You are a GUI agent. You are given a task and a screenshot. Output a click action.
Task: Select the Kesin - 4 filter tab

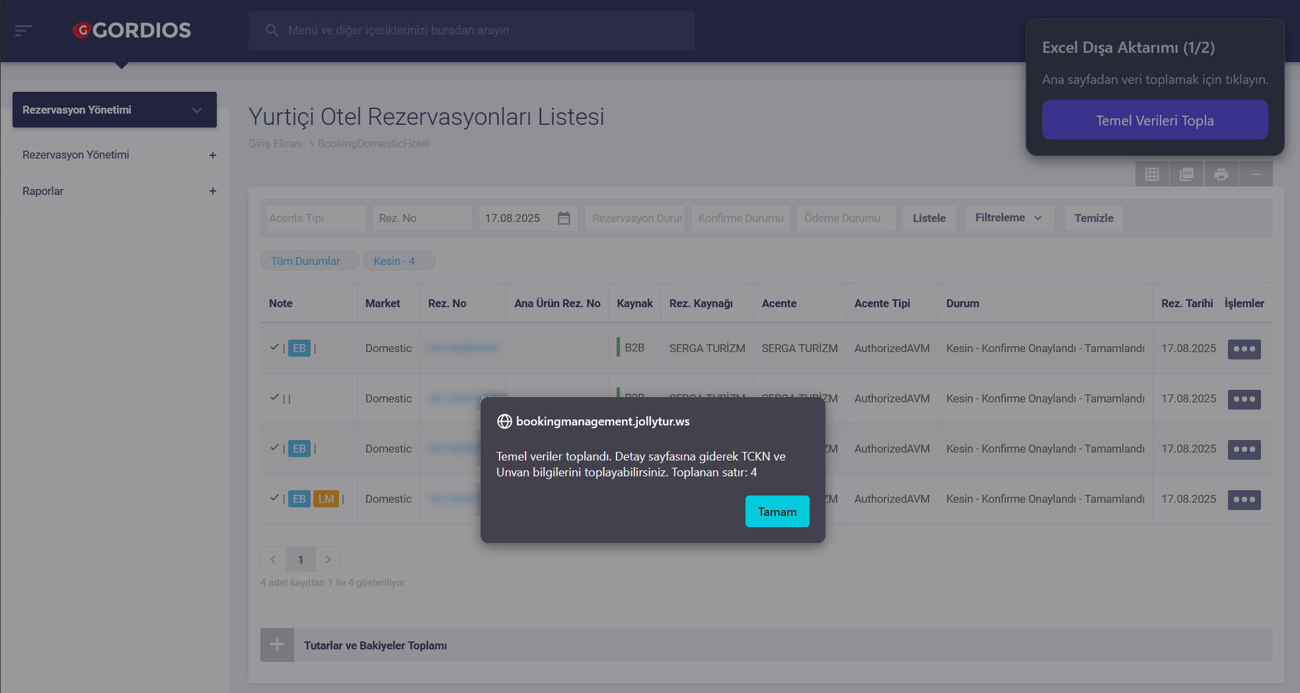[395, 261]
